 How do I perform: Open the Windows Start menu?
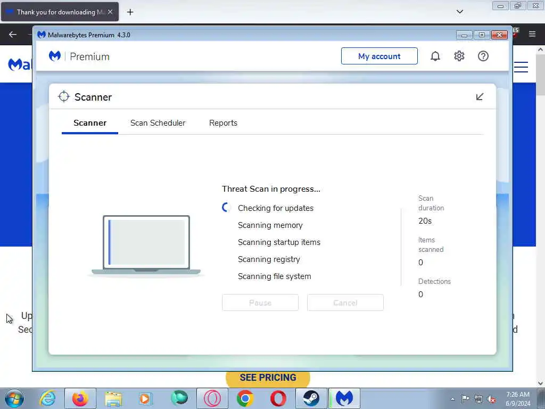pyautogui.click(x=14, y=398)
